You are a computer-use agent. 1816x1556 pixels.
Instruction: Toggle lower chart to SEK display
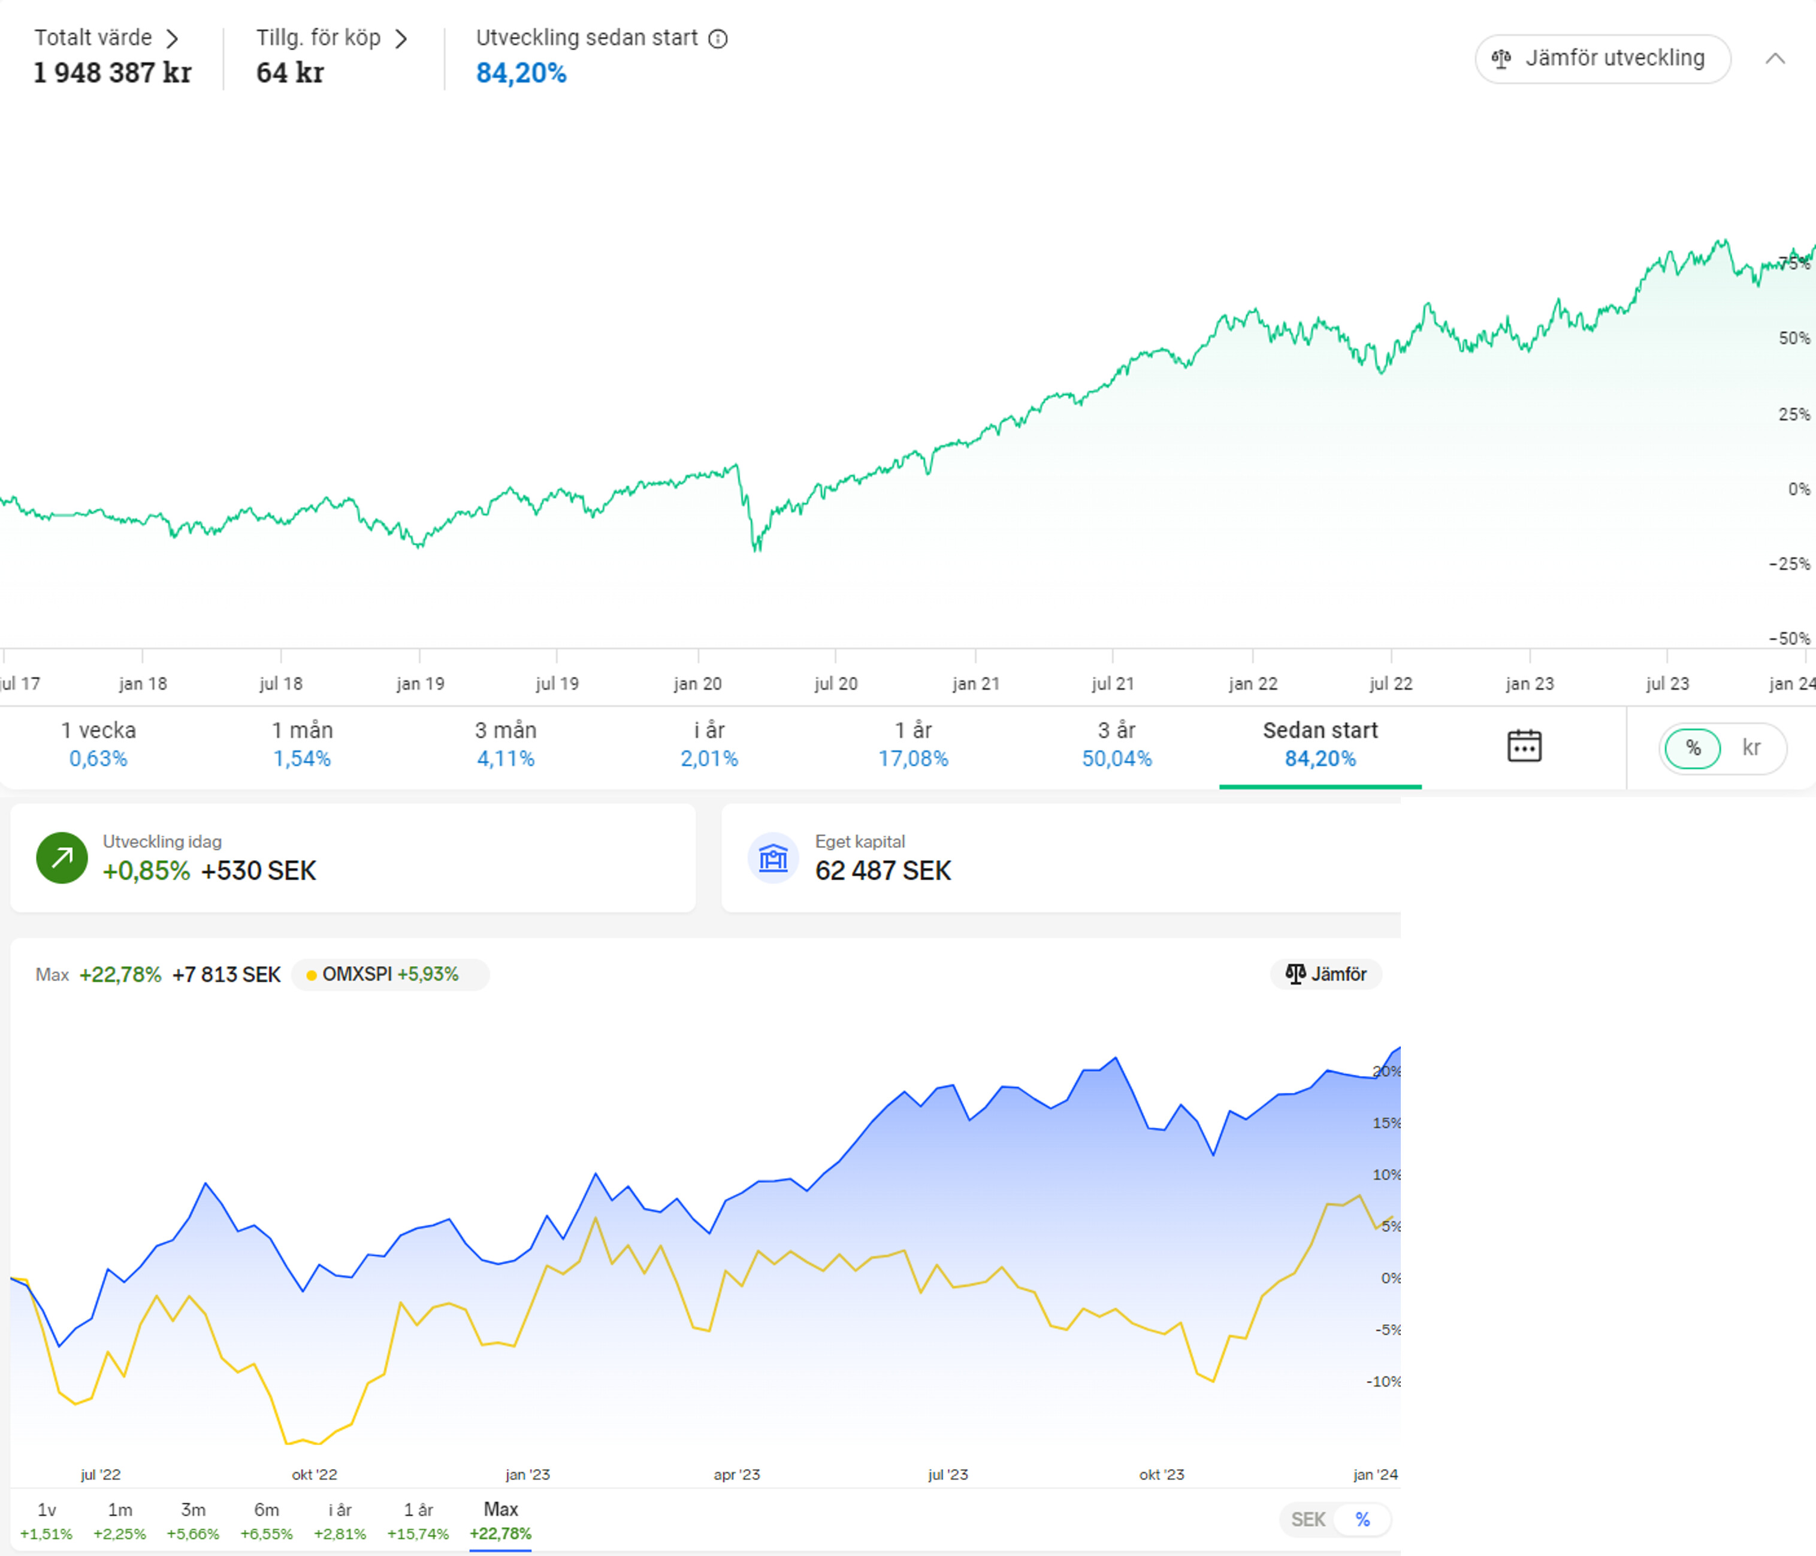click(x=1308, y=1519)
